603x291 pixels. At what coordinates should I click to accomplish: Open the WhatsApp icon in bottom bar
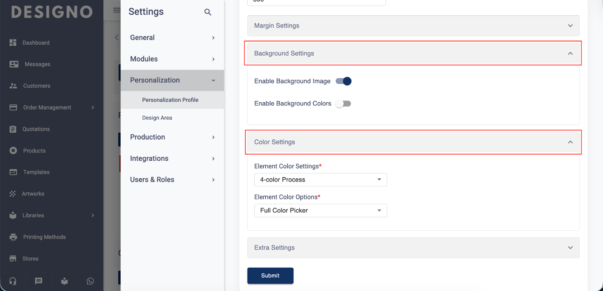click(90, 281)
